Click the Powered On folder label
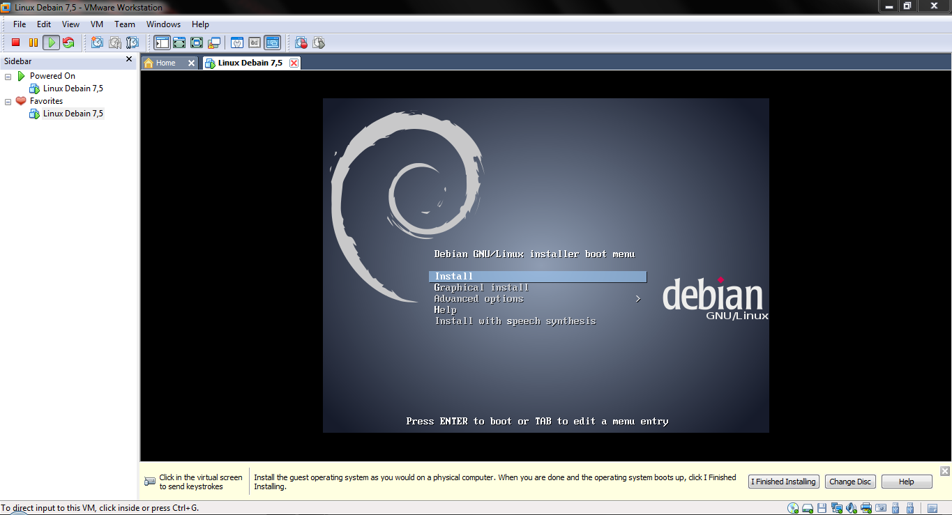 (x=52, y=76)
